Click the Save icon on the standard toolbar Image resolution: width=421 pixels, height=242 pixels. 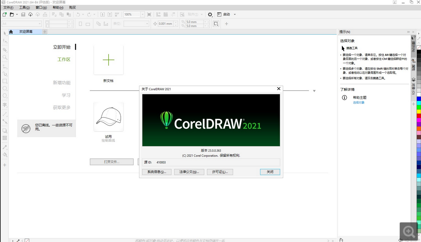pos(23,14)
